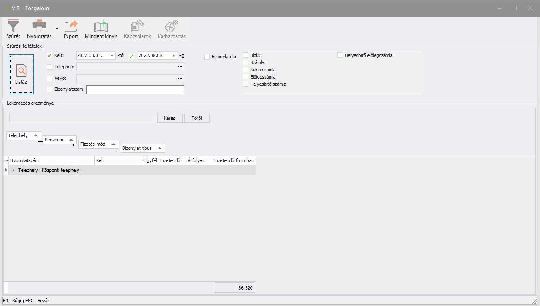Image resolution: width=540 pixels, height=306 pixels.
Task: Click the Export icon
Action: [71, 26]
